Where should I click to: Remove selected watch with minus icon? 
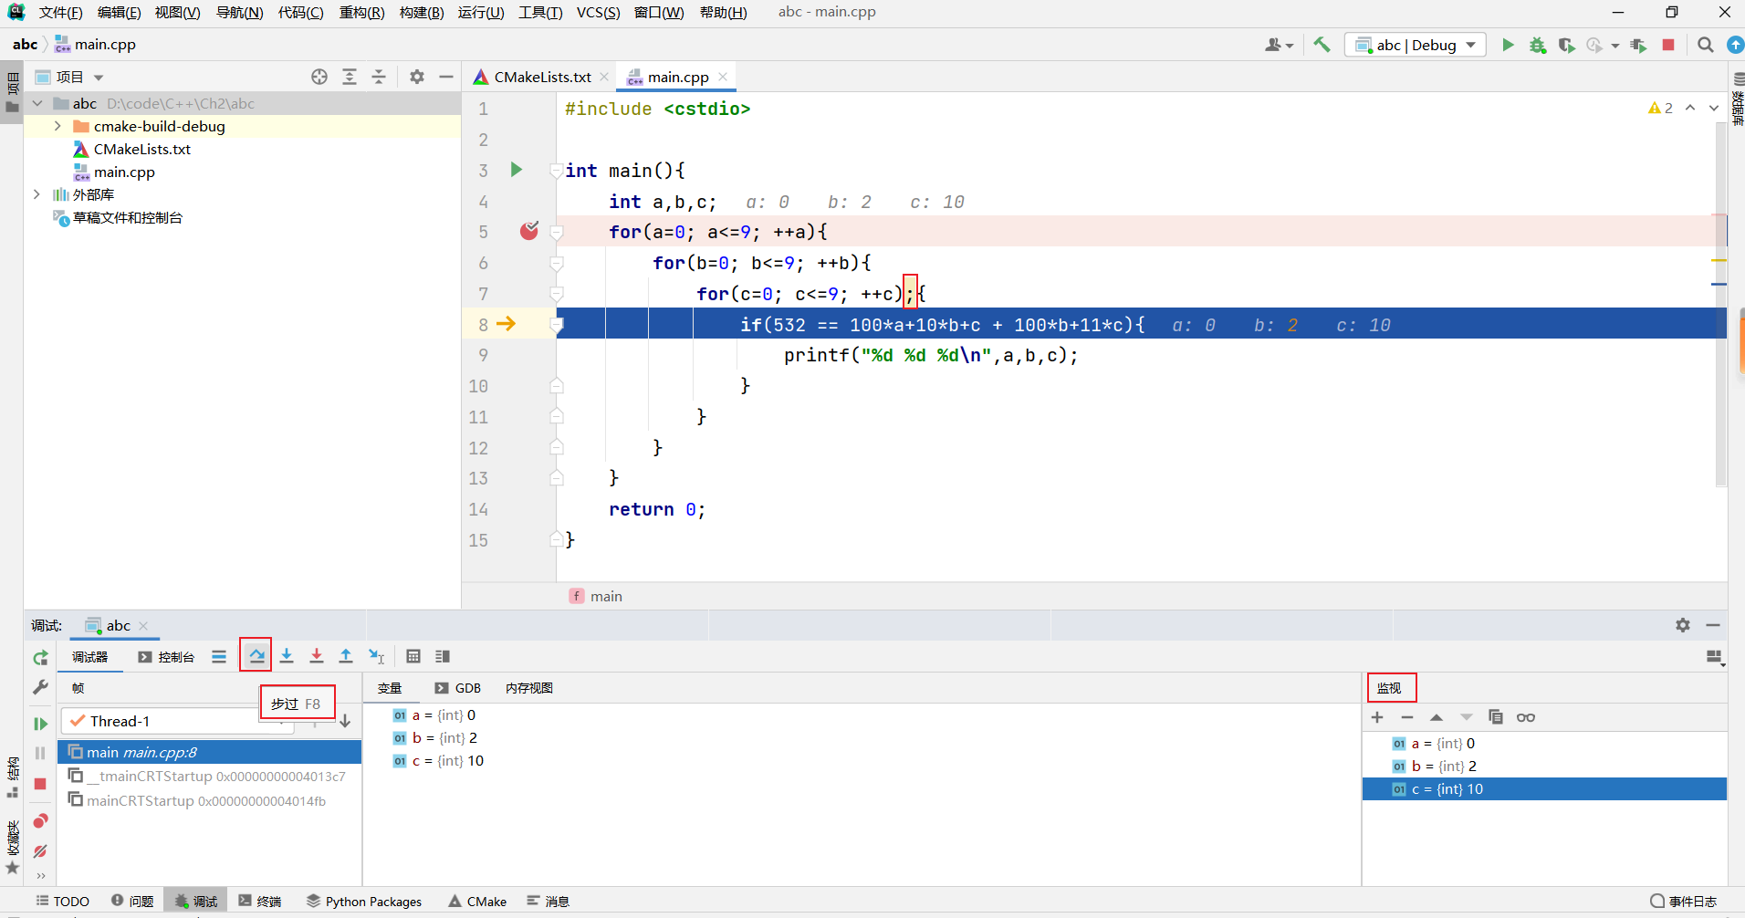click(1407, 717)
